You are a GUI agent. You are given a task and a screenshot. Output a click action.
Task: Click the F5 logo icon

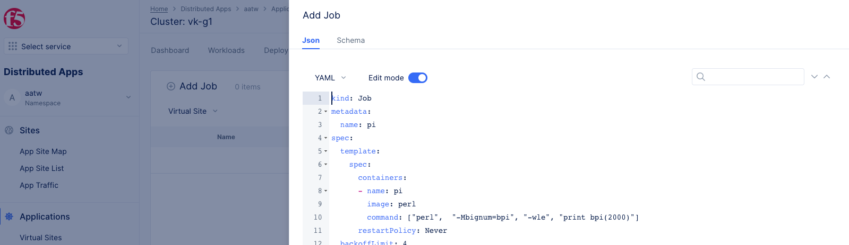tap(14, 19)
